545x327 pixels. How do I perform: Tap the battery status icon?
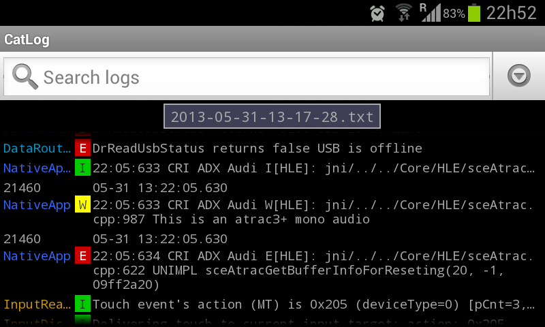point(474,12)
